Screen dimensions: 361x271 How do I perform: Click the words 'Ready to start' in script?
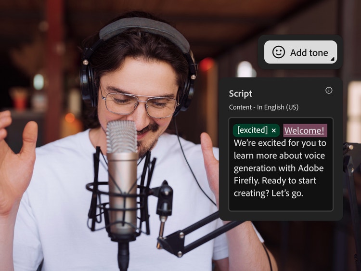(x=289, y=181)
